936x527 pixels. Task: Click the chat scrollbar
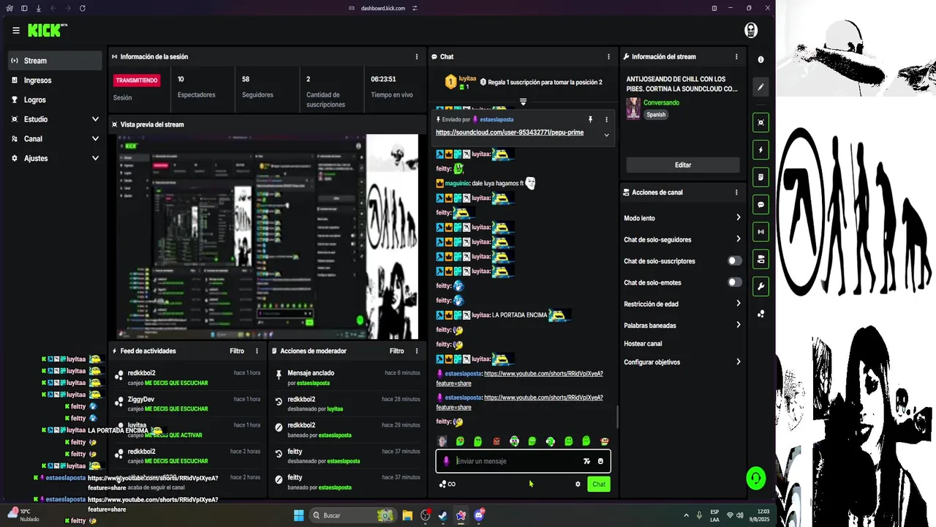click(618, 417)
